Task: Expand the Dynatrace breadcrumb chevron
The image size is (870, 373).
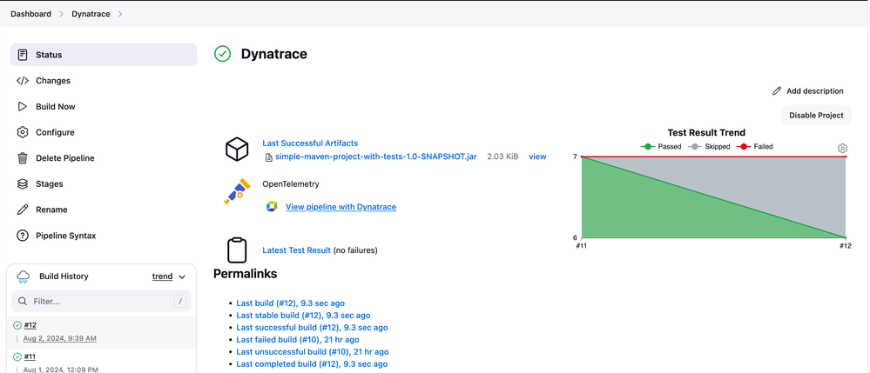Action: point(120,14)
